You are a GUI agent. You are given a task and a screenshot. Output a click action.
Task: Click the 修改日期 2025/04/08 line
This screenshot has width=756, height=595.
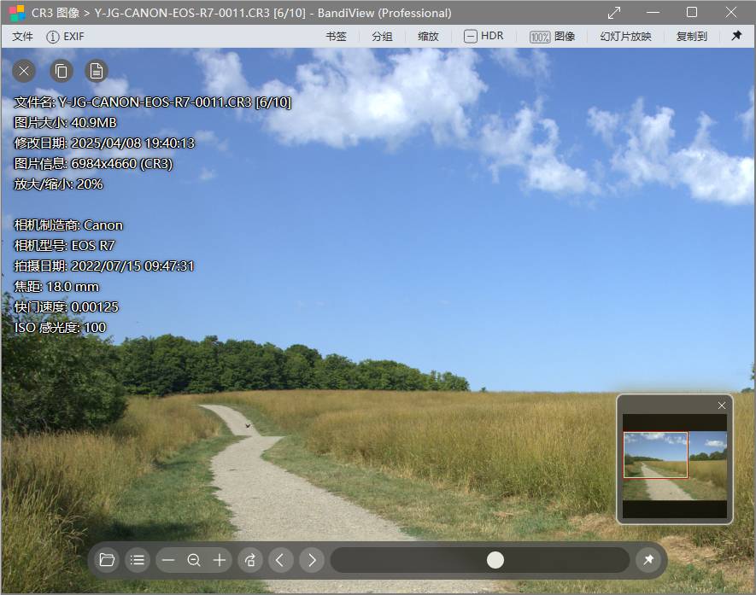point(104,143)
